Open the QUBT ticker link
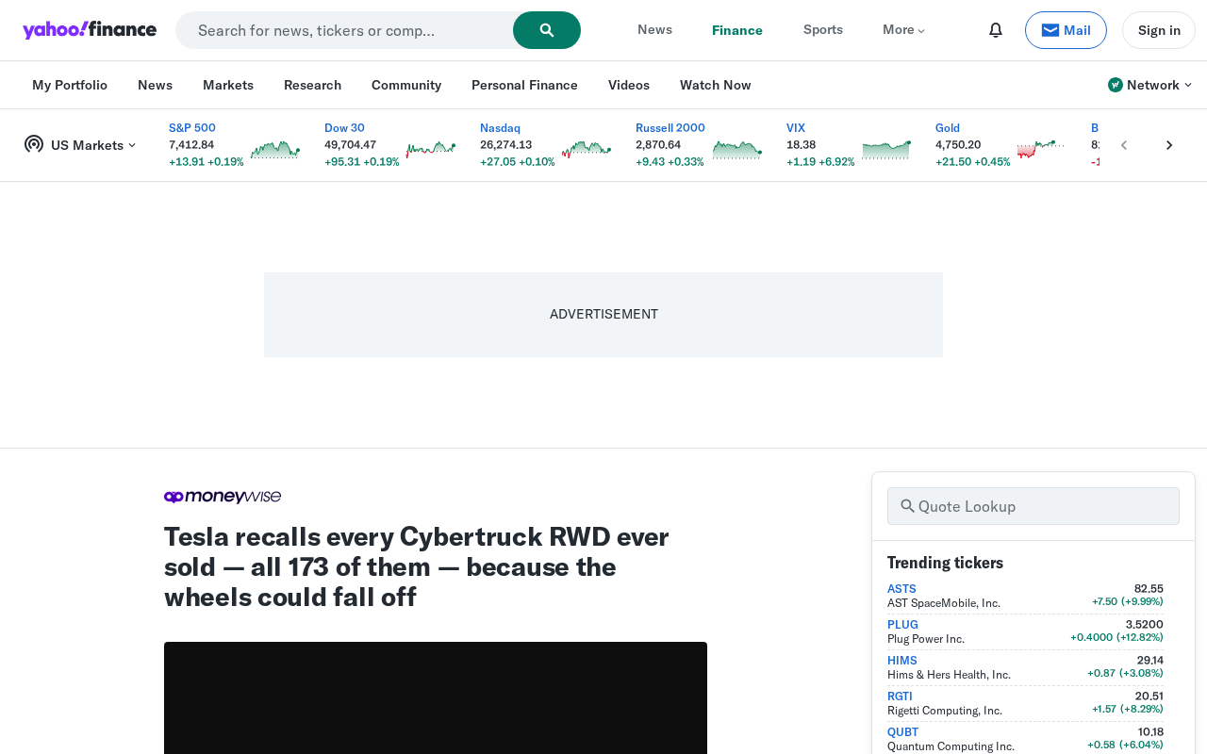 pos(902,732)
